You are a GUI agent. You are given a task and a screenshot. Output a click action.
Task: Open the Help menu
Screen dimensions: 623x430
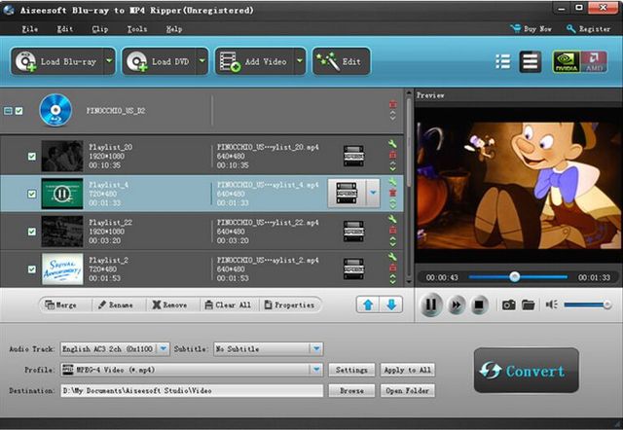174,29
